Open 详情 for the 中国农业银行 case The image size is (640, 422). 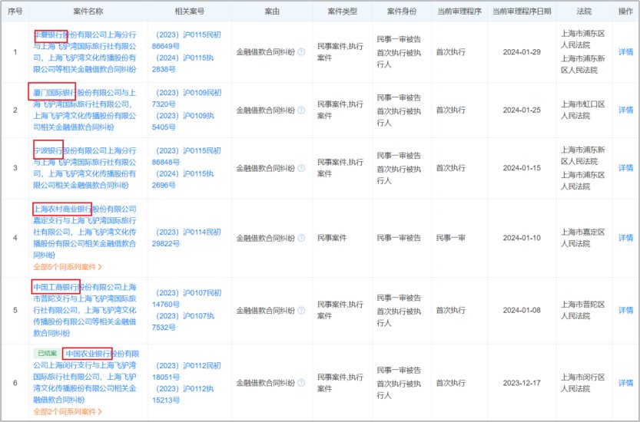(625, 381)
